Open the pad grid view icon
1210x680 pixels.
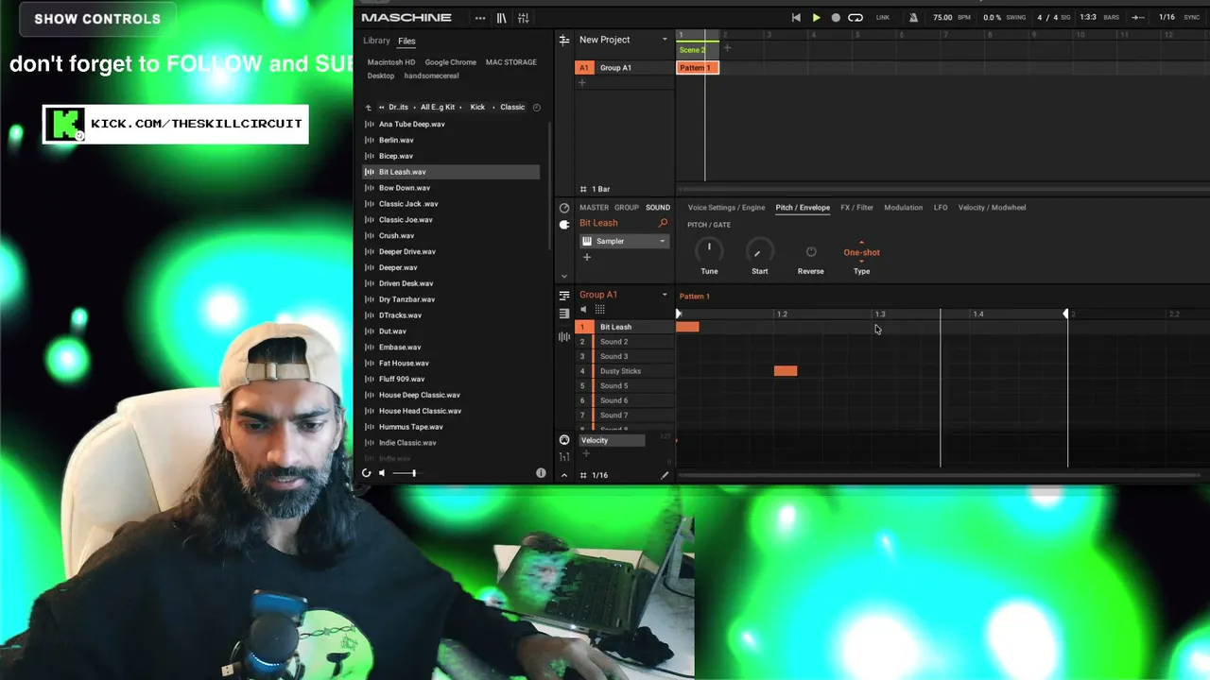(599, 310)
